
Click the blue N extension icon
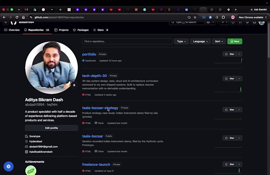point(204,17)
